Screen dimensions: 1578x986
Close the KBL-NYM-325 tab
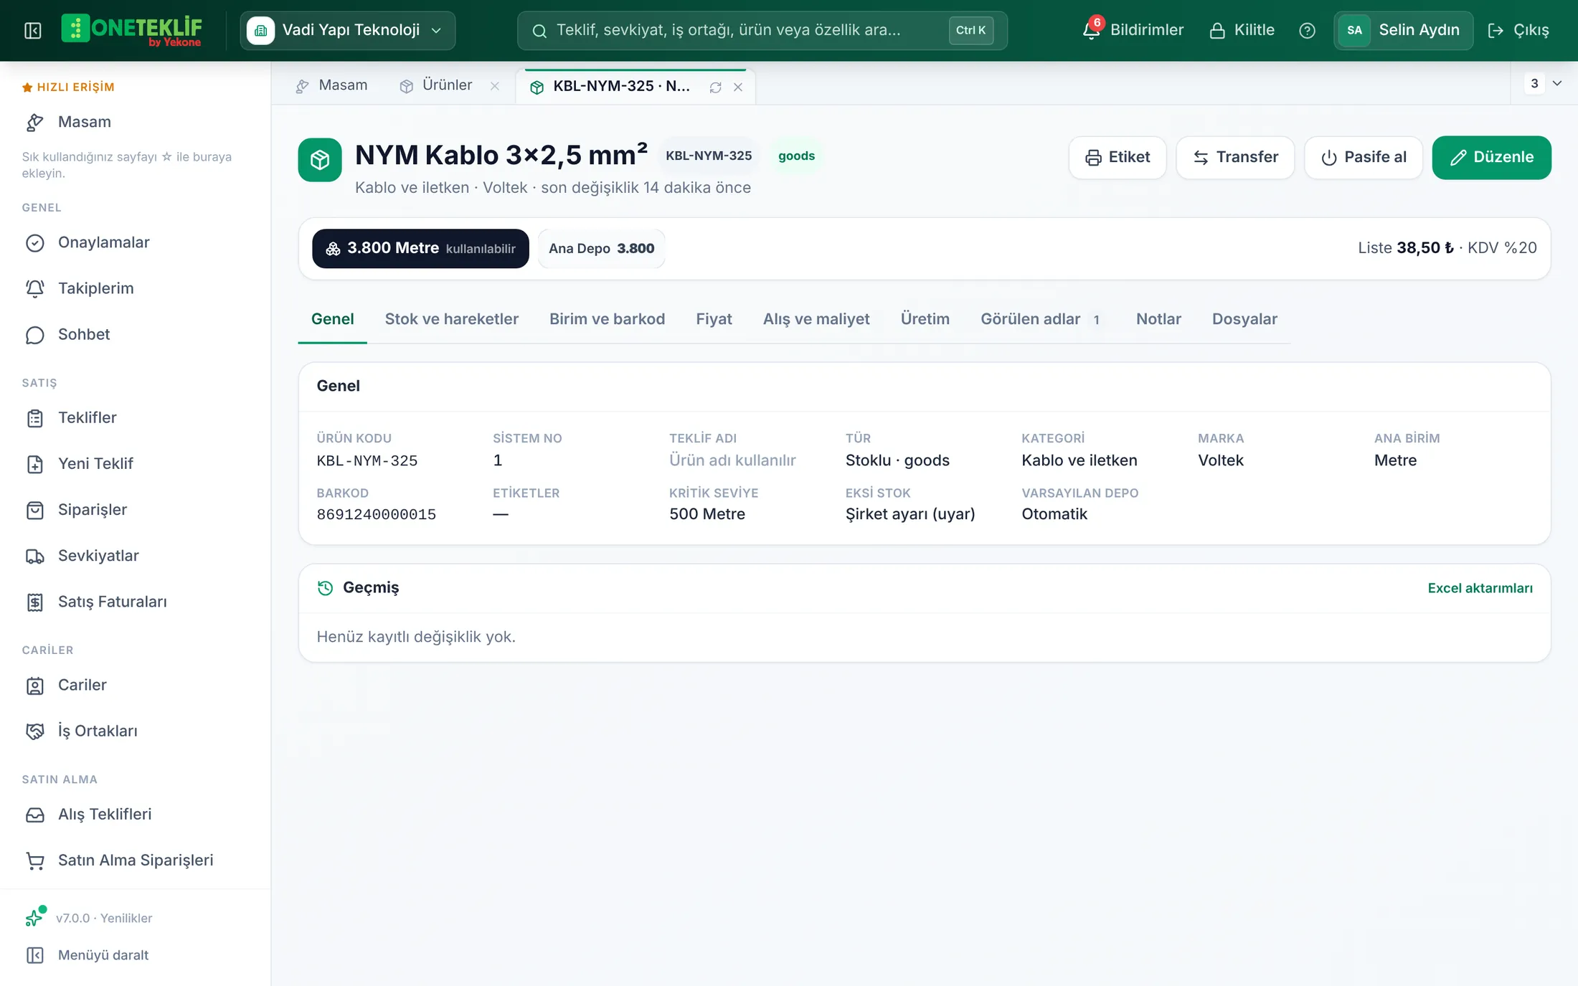(738, 87)
